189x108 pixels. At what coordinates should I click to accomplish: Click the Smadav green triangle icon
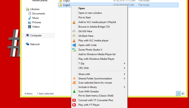point(74,91)
